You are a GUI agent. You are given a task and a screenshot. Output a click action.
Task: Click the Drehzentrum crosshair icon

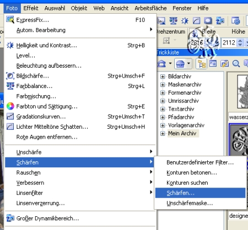pyautogui.click(x=166, y=41)
